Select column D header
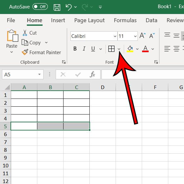Screen dimensions: 184x184 click(102, 87)
